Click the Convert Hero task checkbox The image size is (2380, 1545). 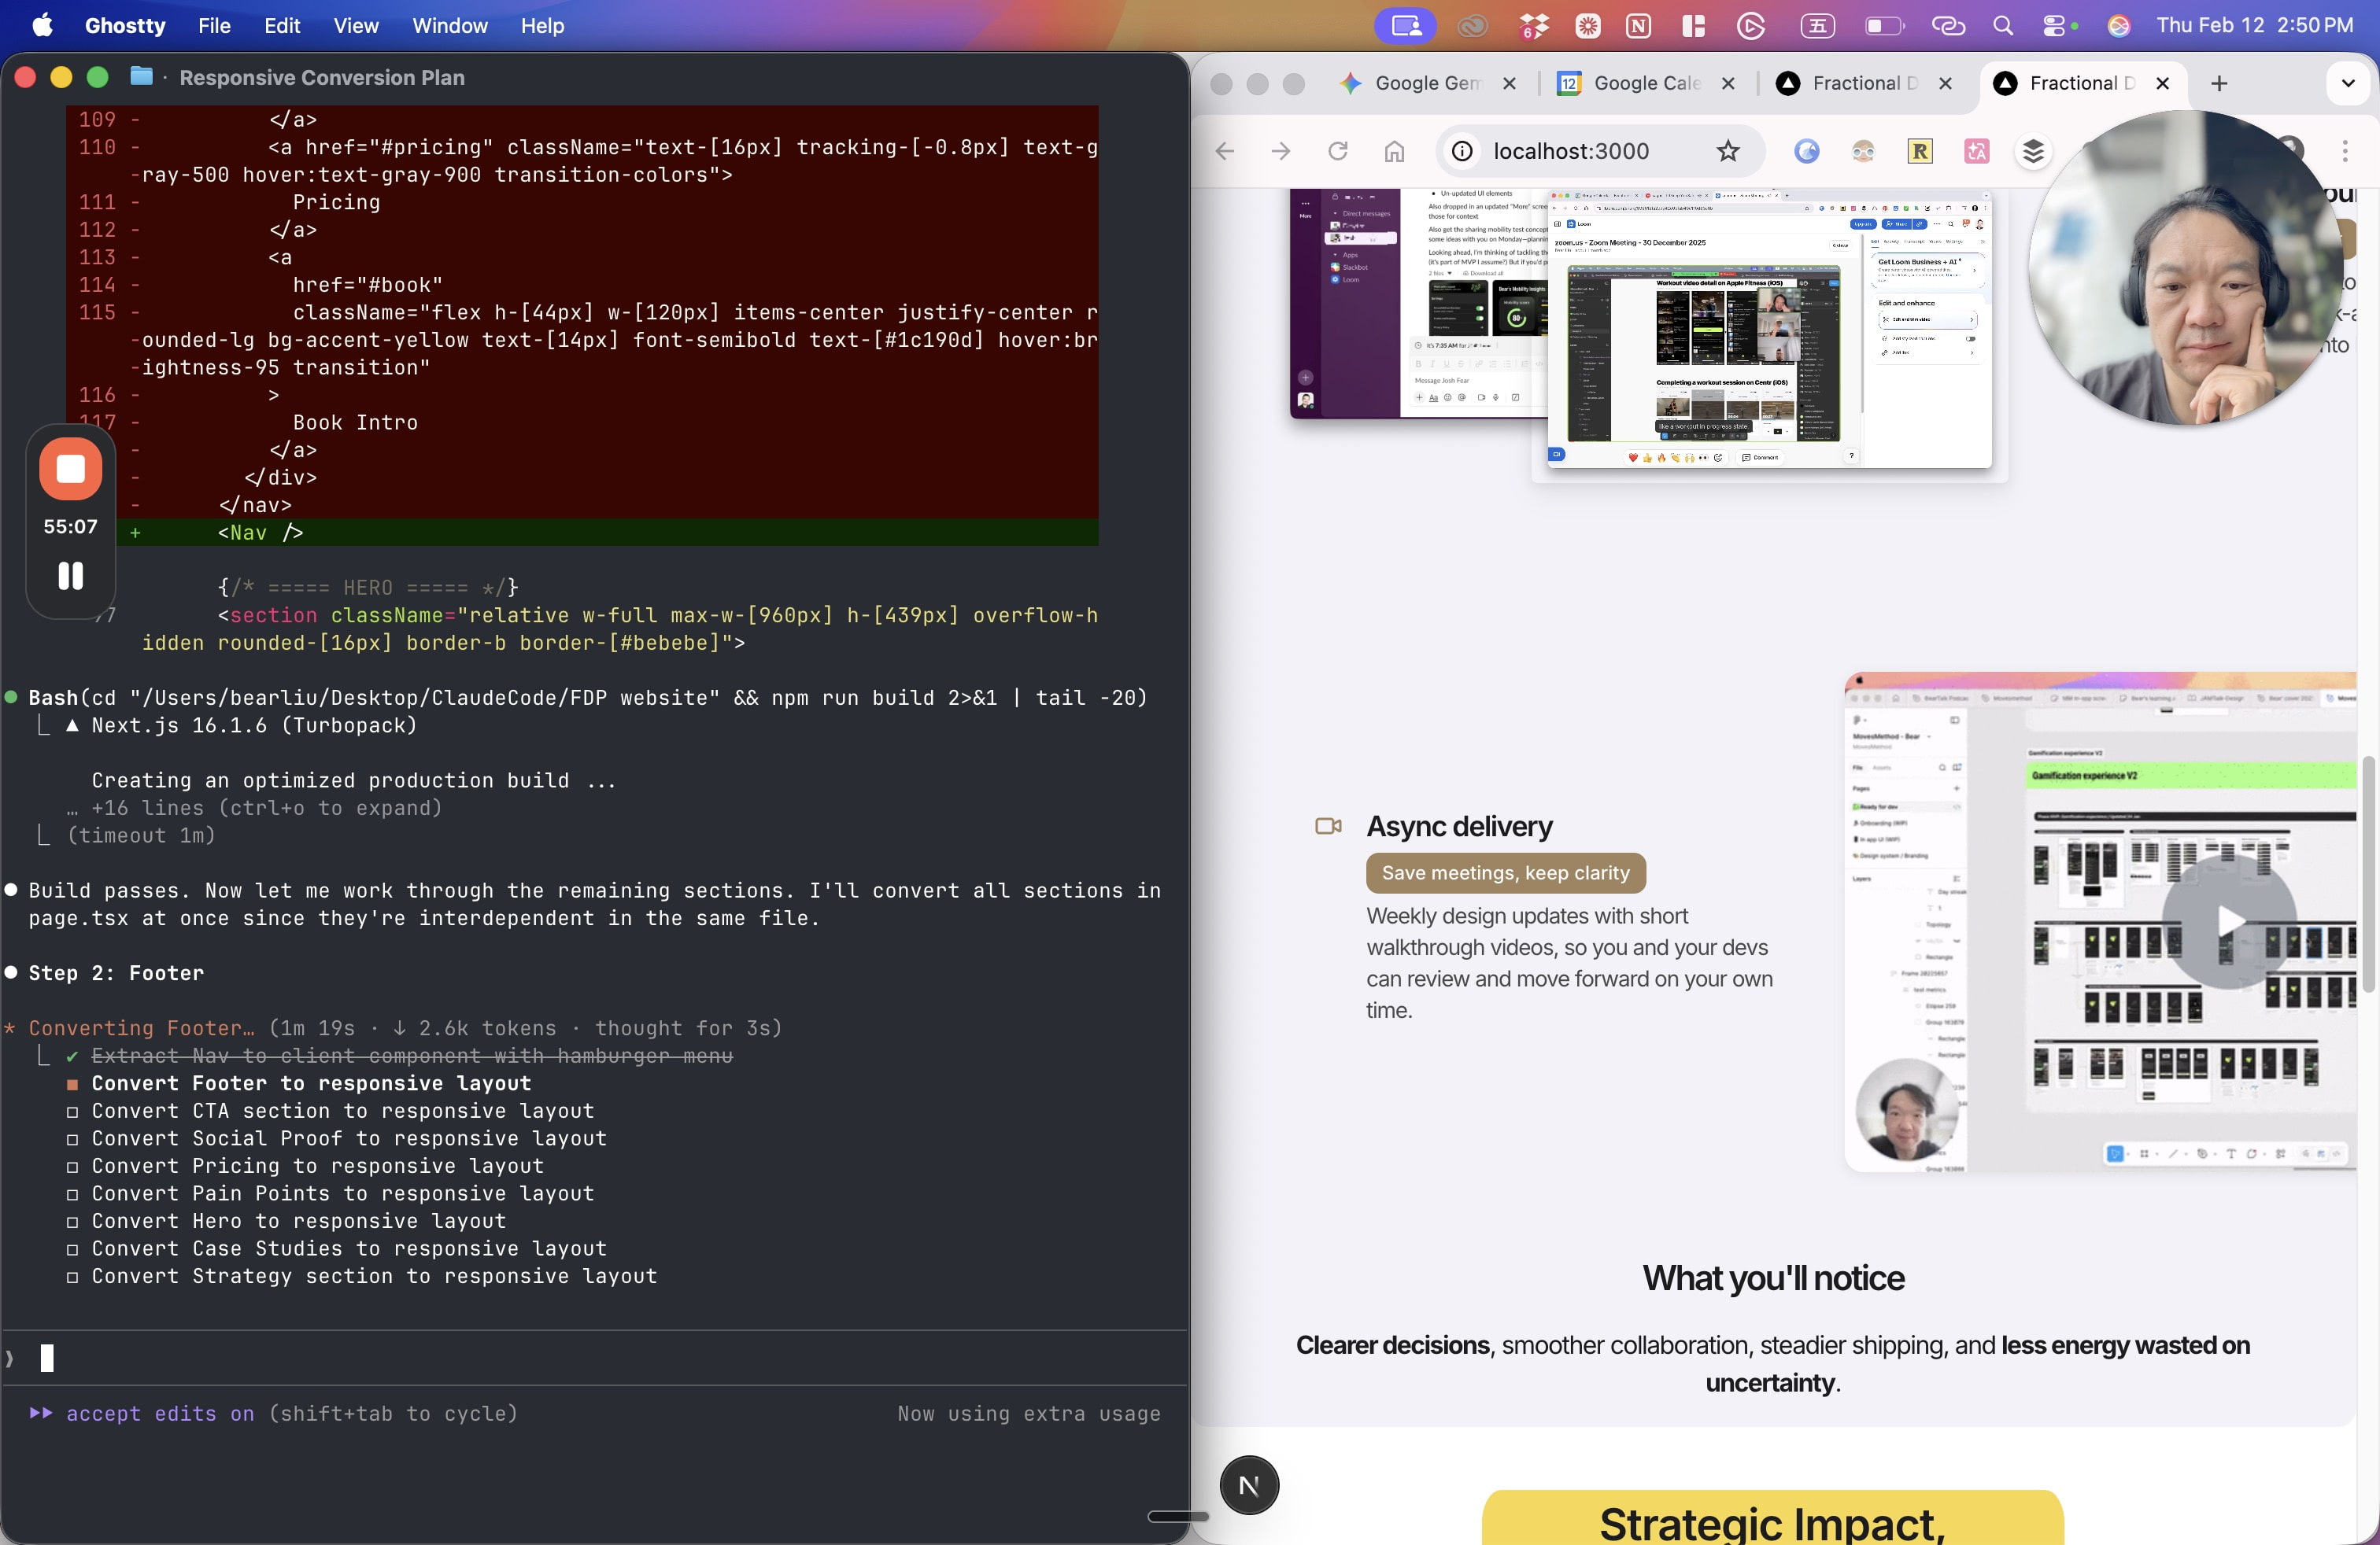(72, 1221)
